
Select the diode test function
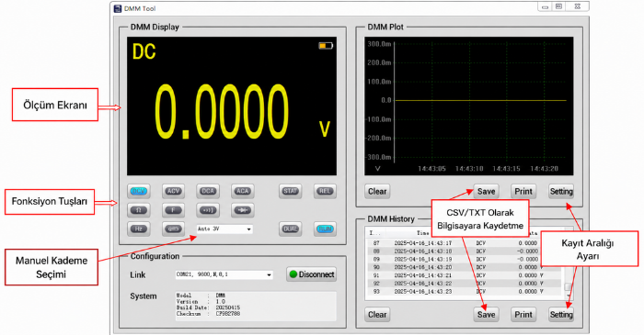click(x=242, y=210)
